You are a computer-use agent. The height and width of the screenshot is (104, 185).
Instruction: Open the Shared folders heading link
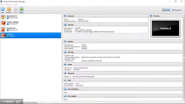pos(73,89)
